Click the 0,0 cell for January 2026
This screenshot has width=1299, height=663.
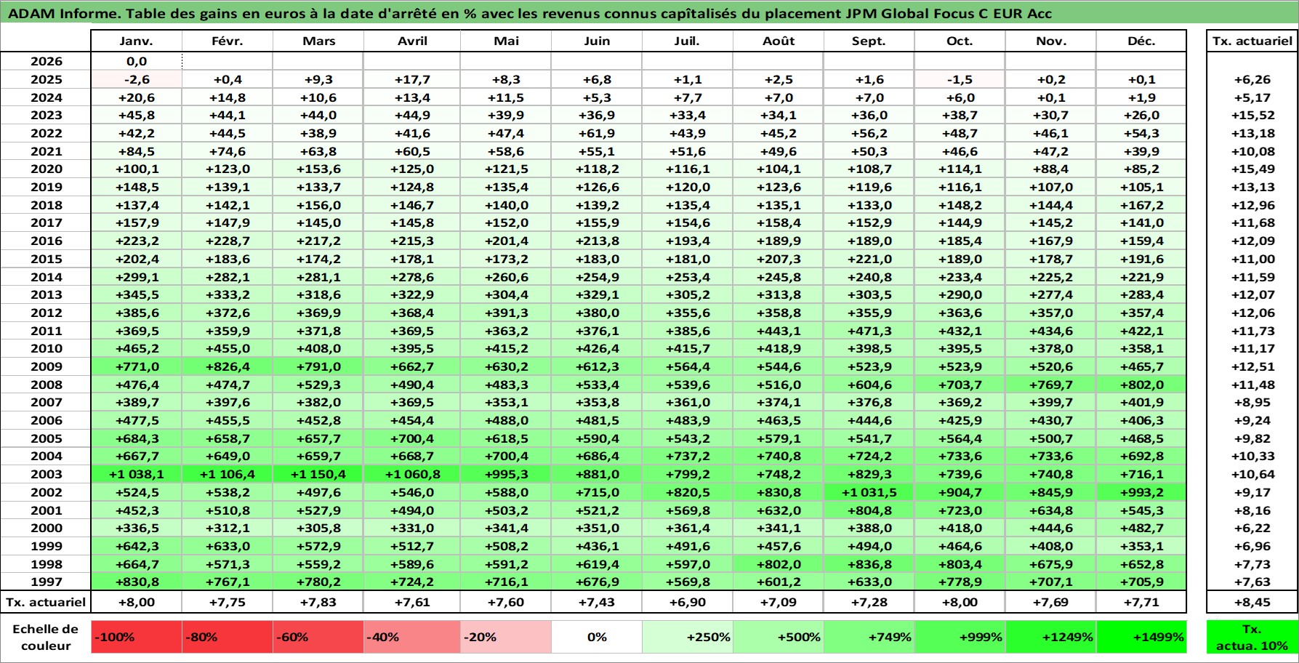(137, 61)
